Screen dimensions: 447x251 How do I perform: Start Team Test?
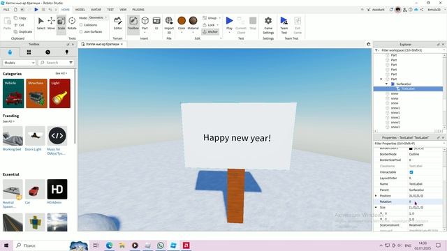pyautogui.click(x=284, y=25)
